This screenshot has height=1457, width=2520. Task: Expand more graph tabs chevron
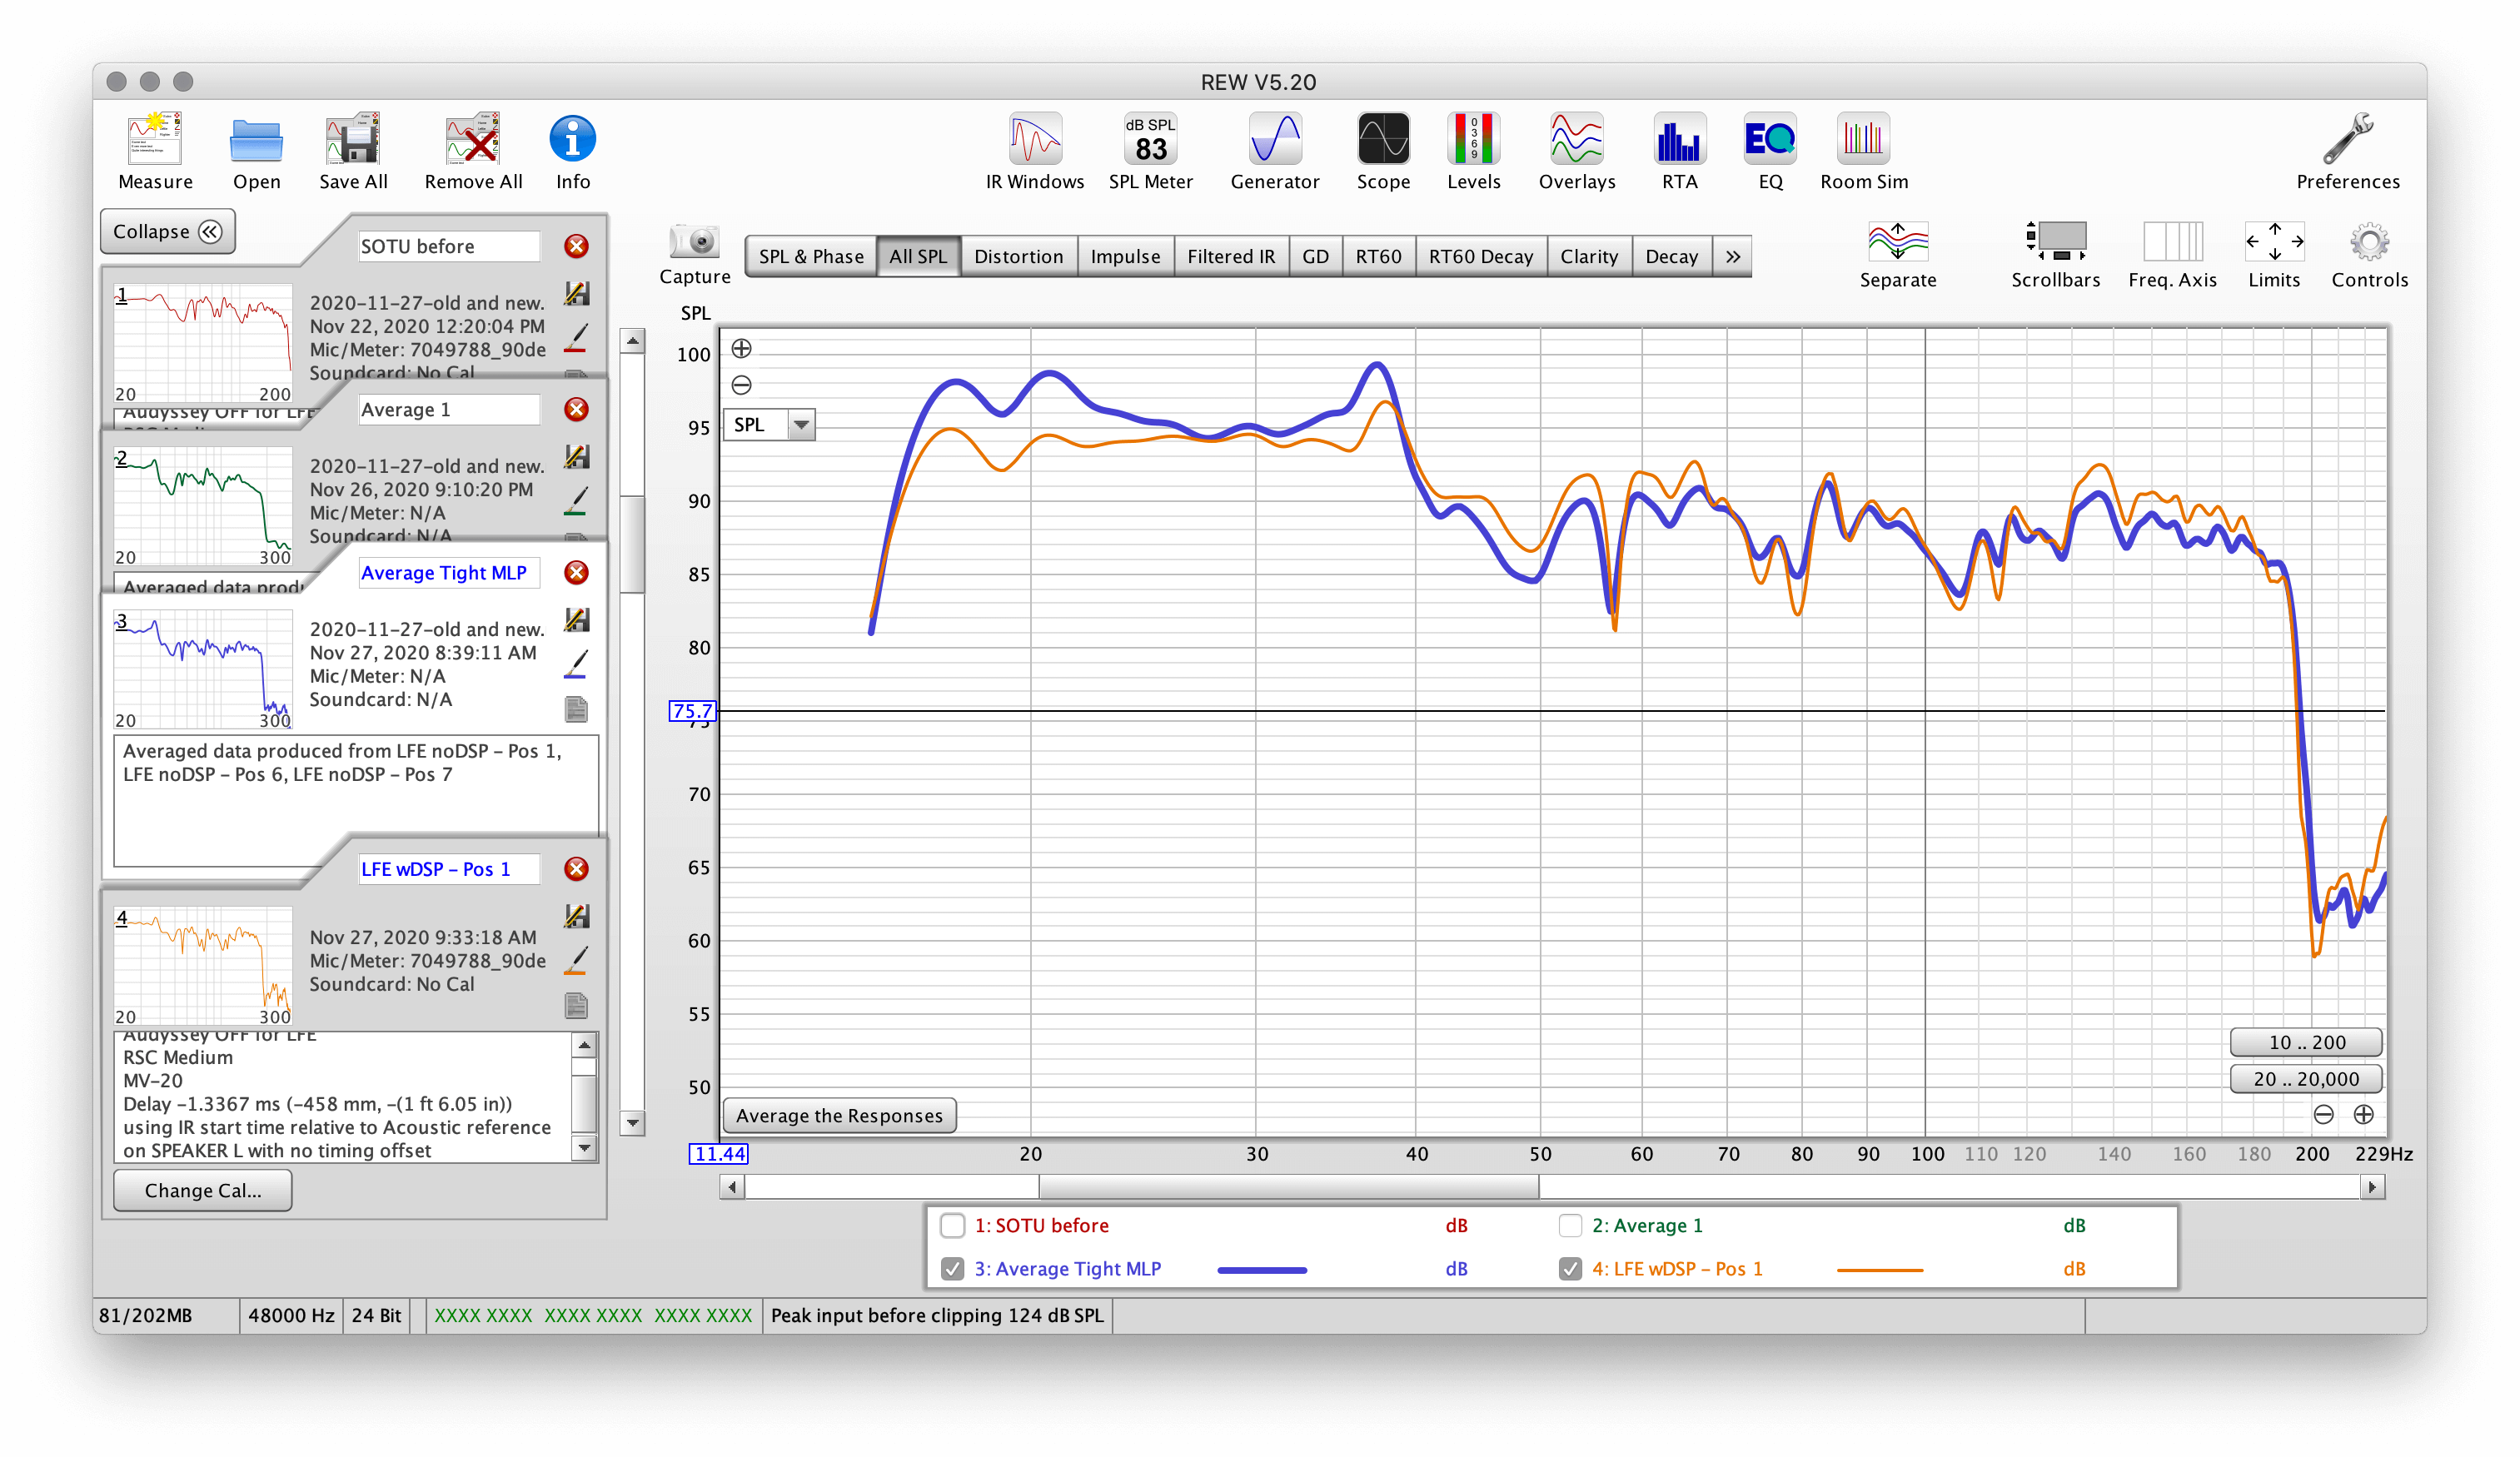click(x=1732, y=256)
